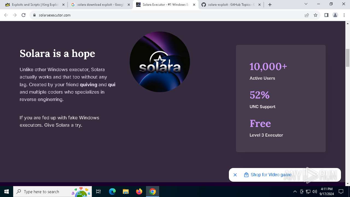Open the solara-exploit GitHub Topics tab

pyautogui.click(x=231, y=5)
